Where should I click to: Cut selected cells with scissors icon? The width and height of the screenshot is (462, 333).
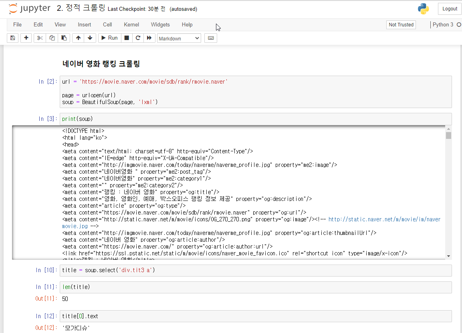tap(40, 38)
